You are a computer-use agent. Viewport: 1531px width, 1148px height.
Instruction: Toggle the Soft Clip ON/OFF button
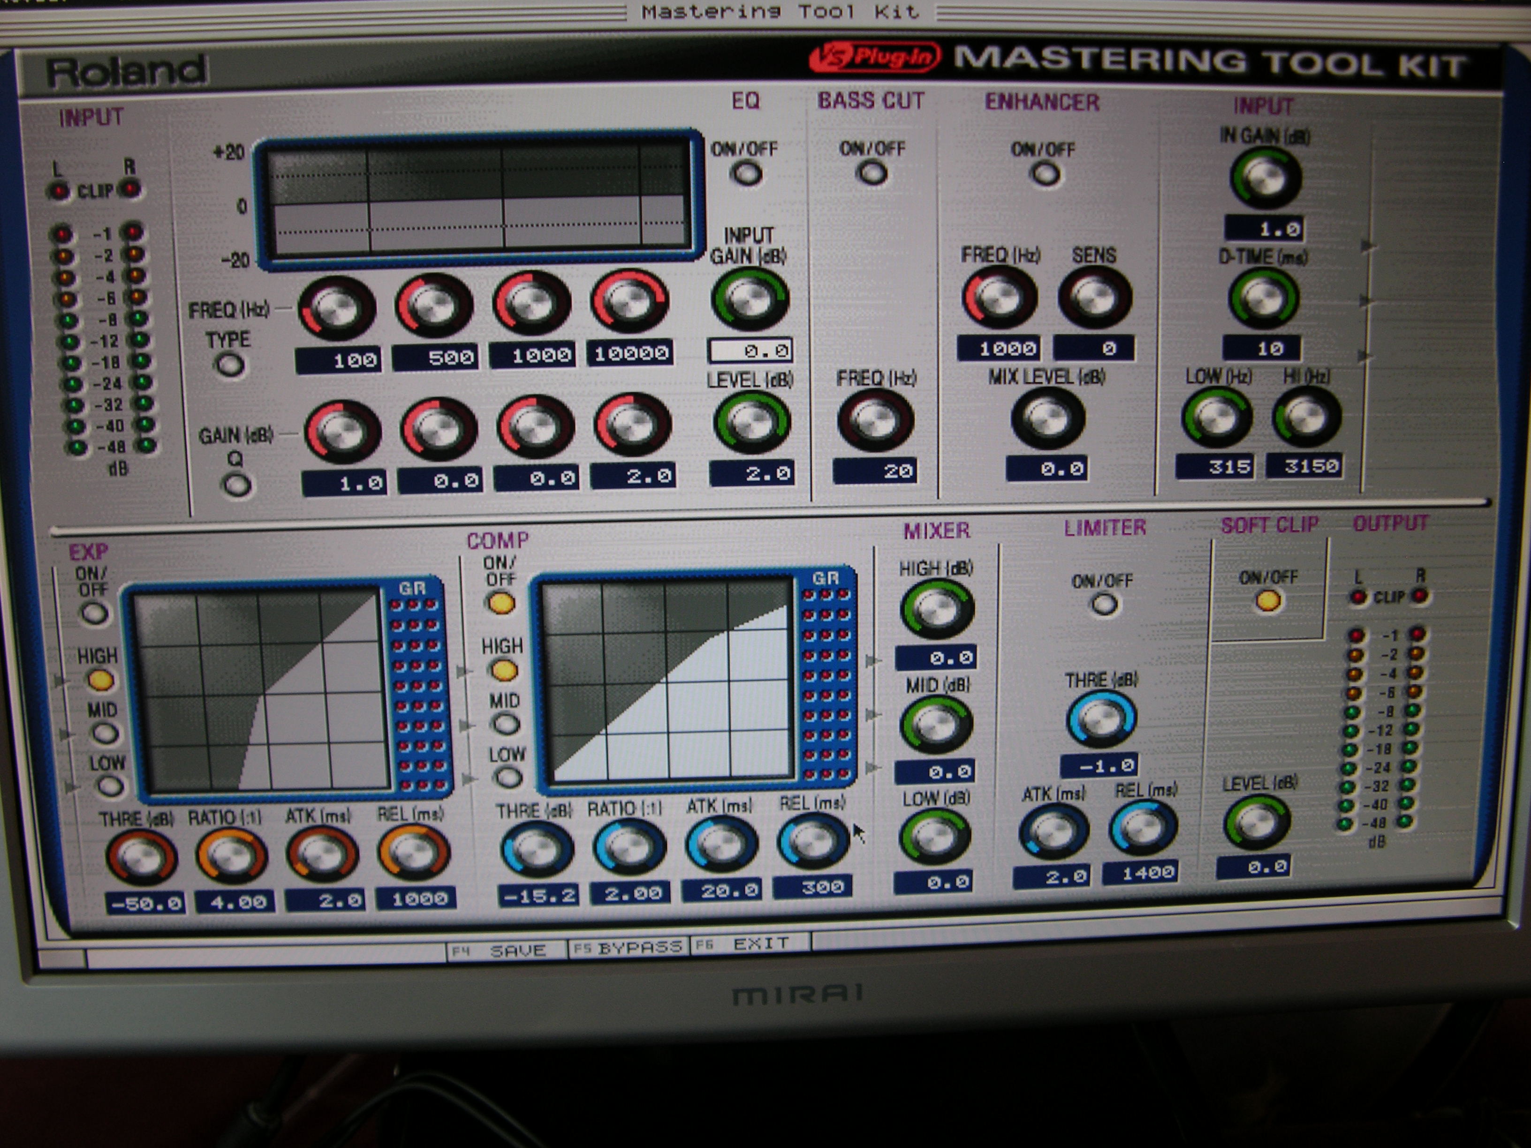tap(1267, 600)
